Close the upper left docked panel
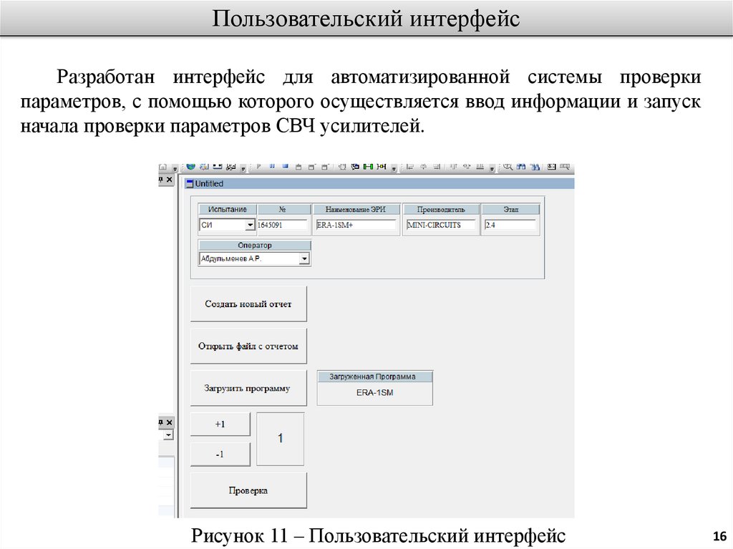This screenshot has height=549, width=733. tap(169, 180)
